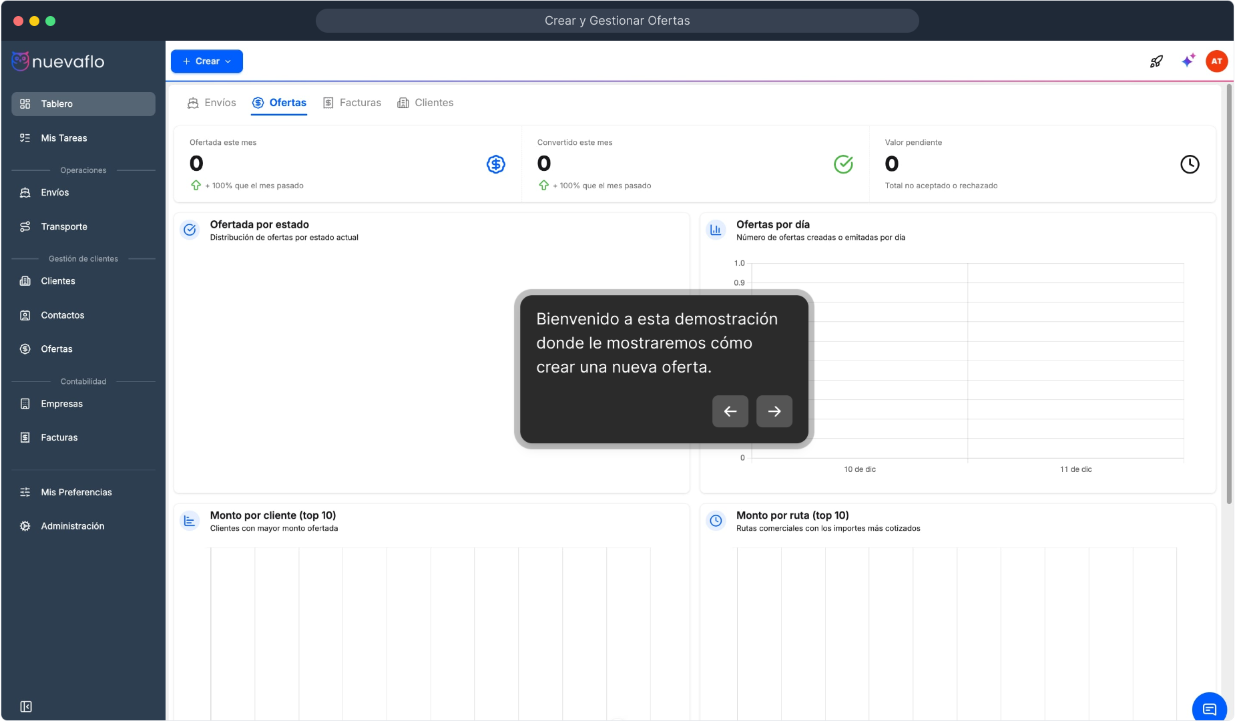
Task: Collapse the sidebar using bottom-left icon
Action: coord(26,706)
